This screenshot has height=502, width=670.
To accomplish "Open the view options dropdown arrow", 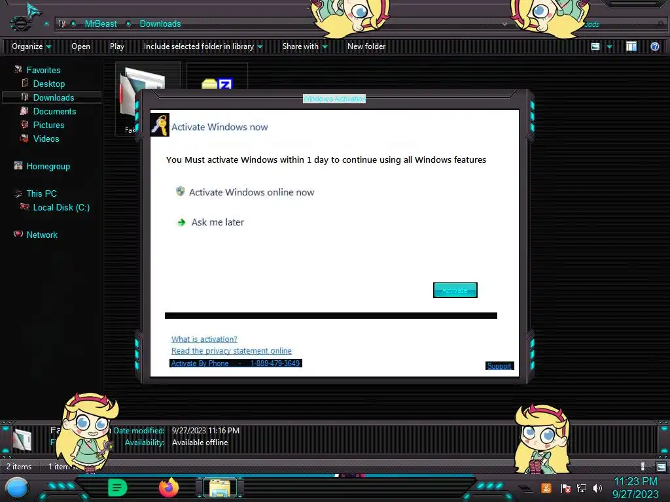I will click(609, 46).
